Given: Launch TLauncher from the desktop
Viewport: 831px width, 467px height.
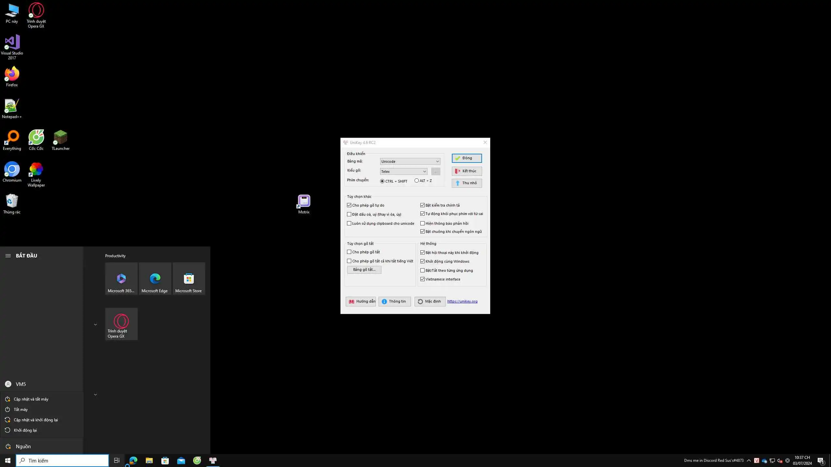Looking at the screenshot, I should point(60,138).
